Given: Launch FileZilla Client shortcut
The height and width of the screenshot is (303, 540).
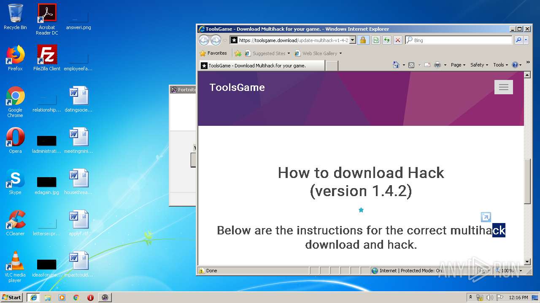Looking at the screenshot, I should [47, 58].
